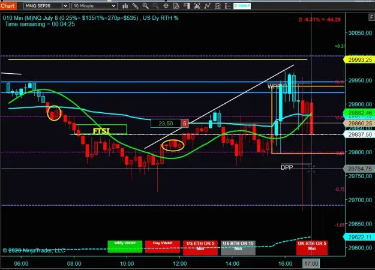Activate the crosshair cursor icon

(166, 6)
